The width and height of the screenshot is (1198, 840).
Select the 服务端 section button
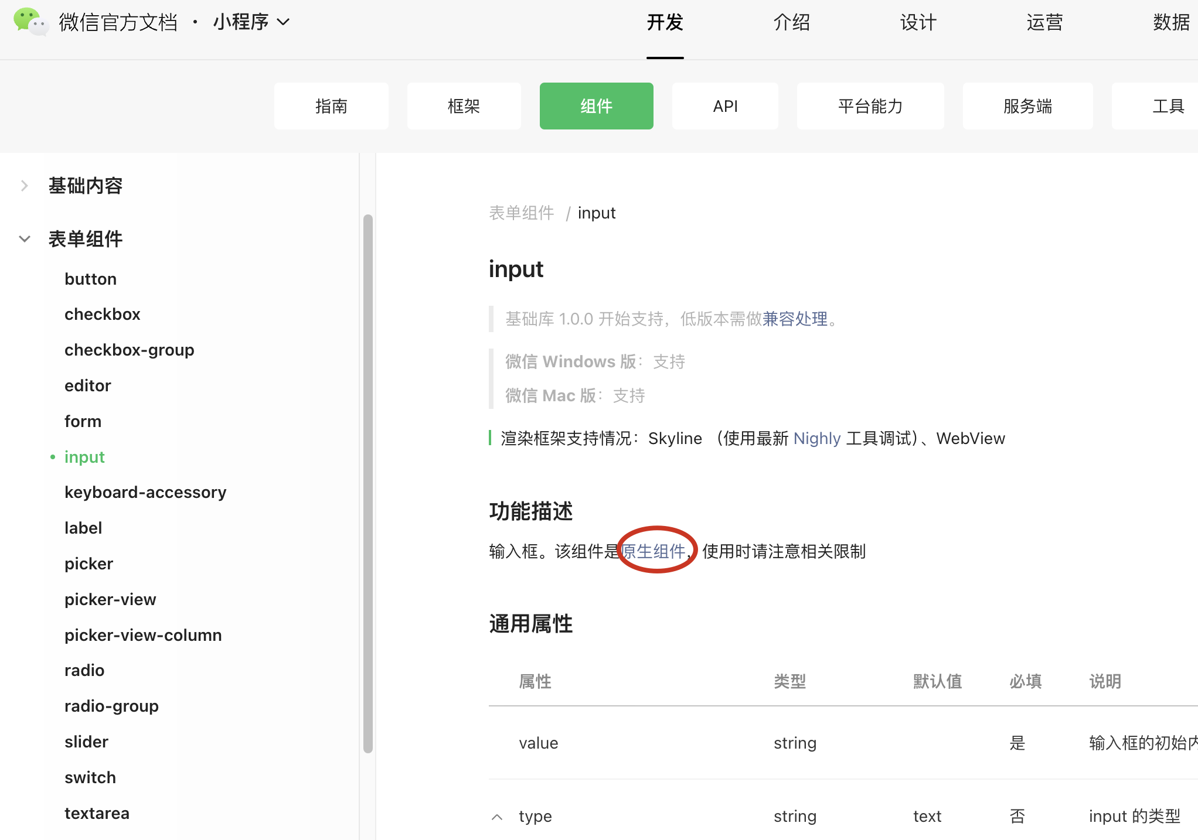1028,106
